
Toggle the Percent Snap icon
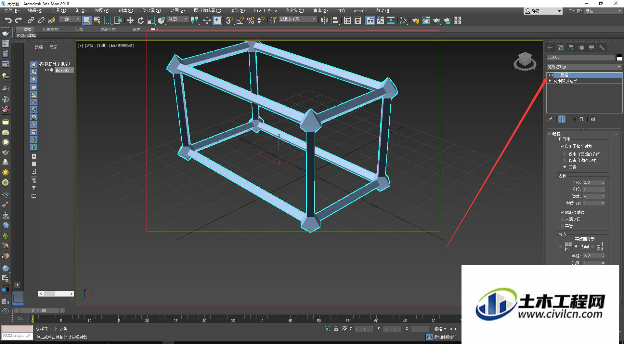pos(251,20)
